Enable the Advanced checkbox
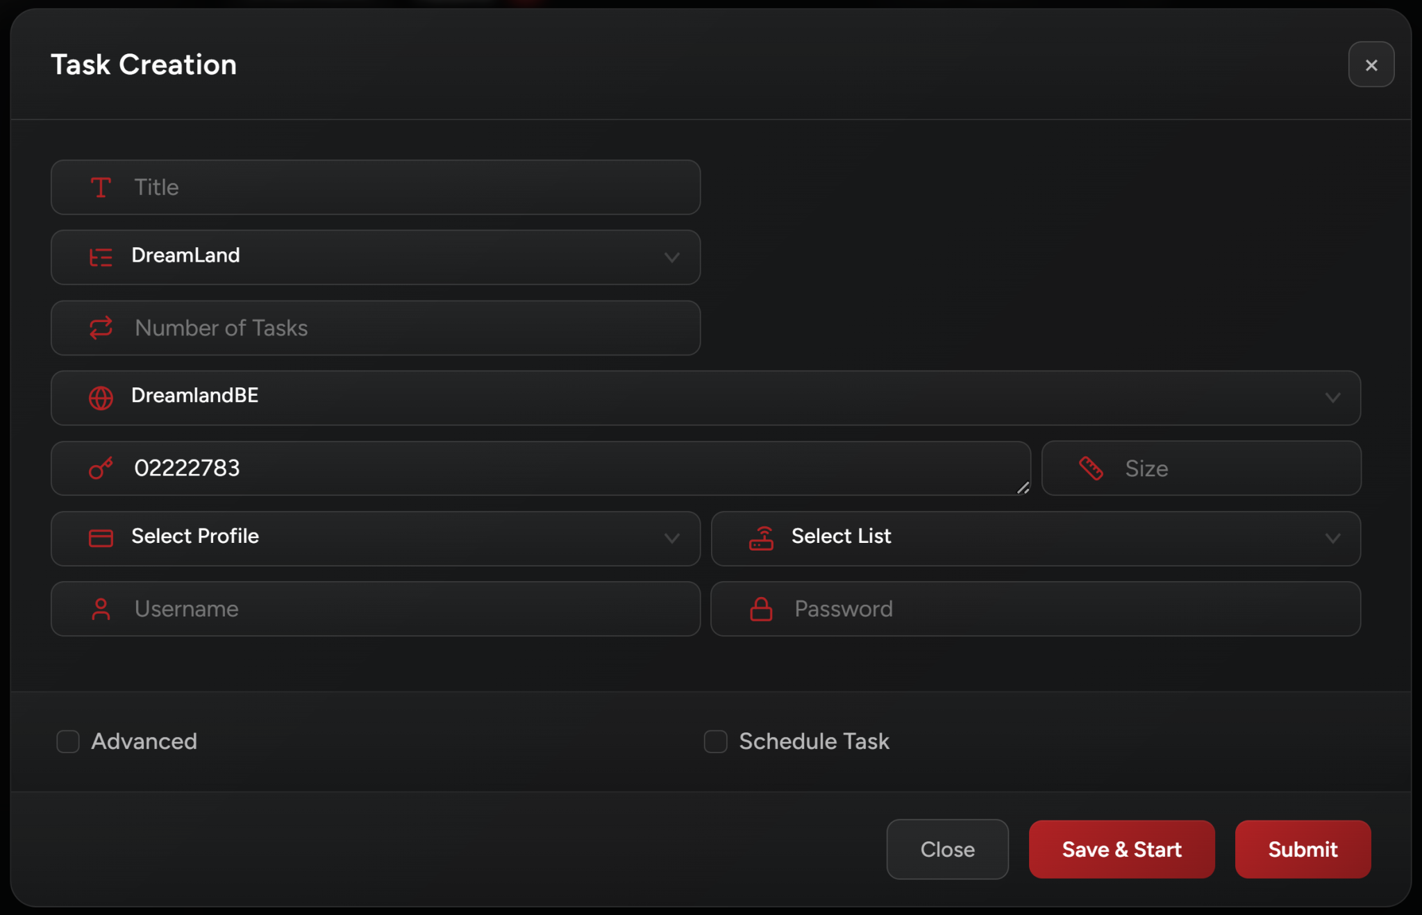Screen dimensions: 1422x915 tap(68, 741)
